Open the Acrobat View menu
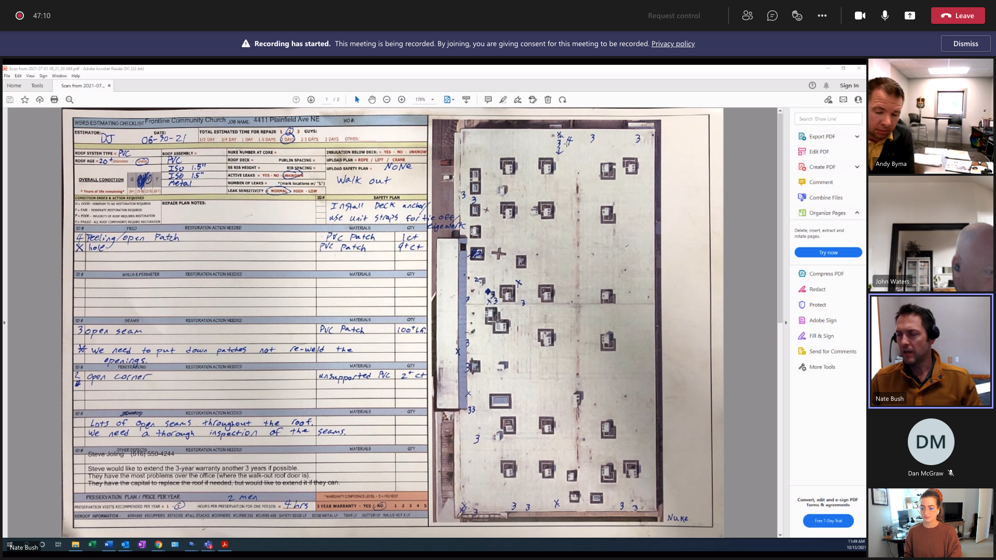This screenshot has width=996, height=560. point(31,76)
